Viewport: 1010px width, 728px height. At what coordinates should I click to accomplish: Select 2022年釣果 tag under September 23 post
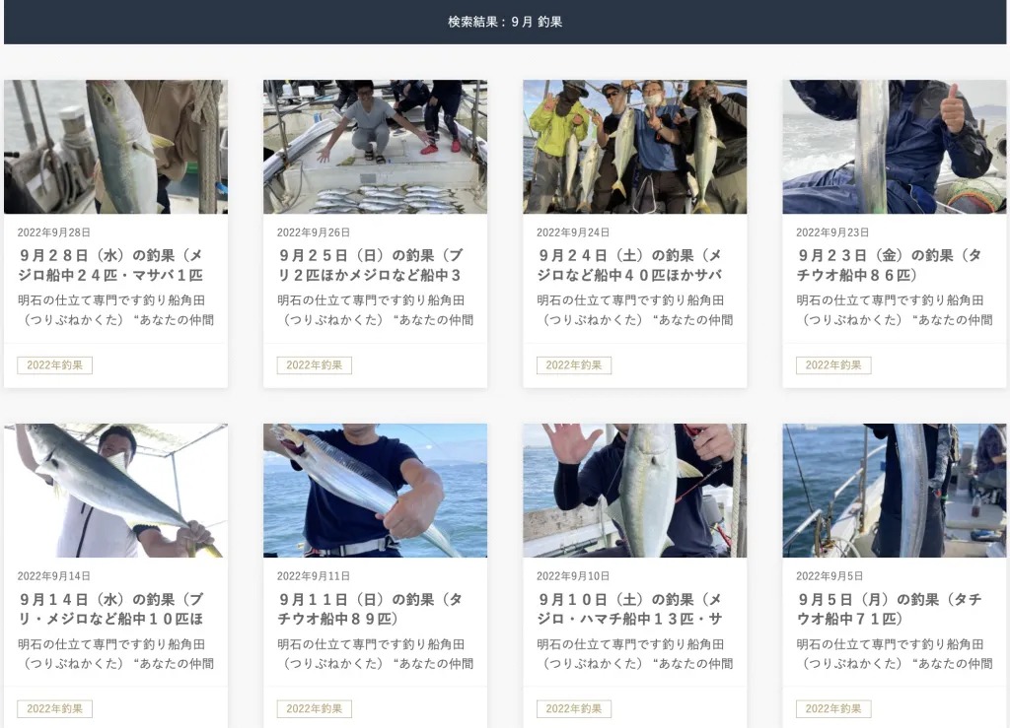833,365
